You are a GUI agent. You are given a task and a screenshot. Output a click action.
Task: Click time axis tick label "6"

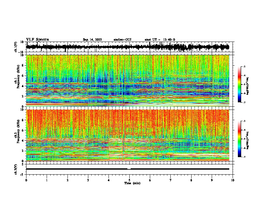coord(150,180)
